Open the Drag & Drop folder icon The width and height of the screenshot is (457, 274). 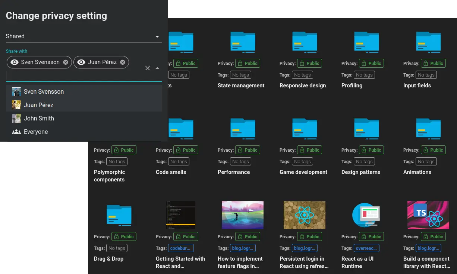(x=119, y=215)
